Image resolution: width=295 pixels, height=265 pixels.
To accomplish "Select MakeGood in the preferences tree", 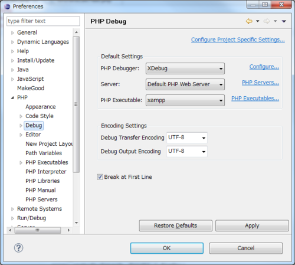I will (x=31, y=88).
